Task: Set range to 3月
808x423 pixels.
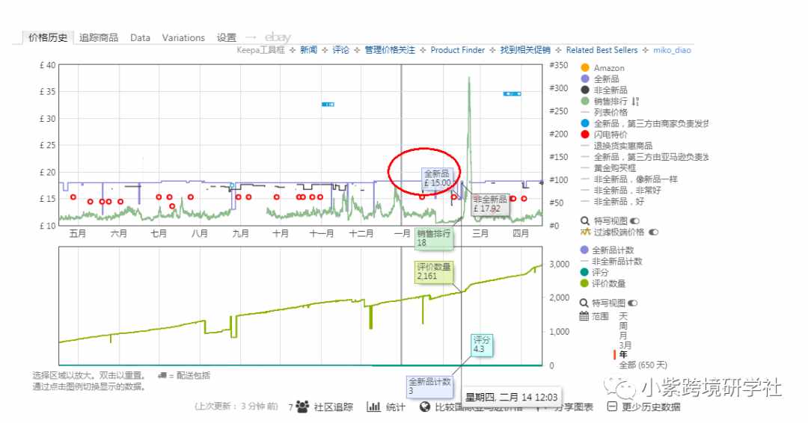Action: [625, 345]
